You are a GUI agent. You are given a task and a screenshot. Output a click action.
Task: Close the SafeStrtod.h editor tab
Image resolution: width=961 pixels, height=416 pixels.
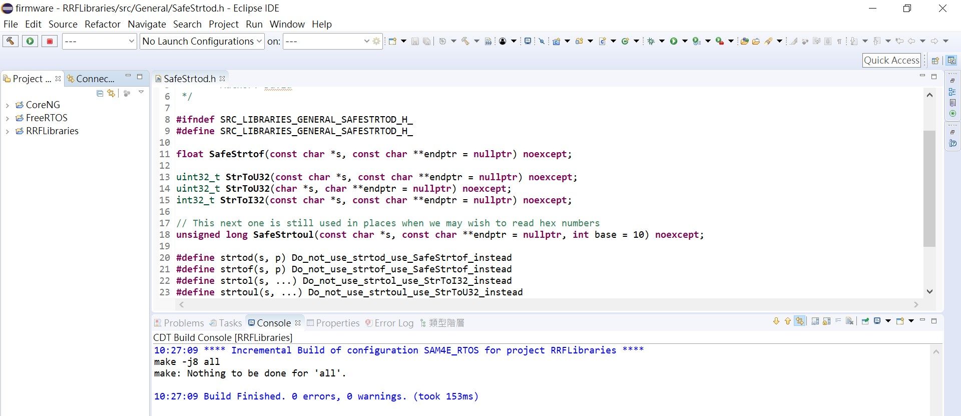(x=222, y=79)
